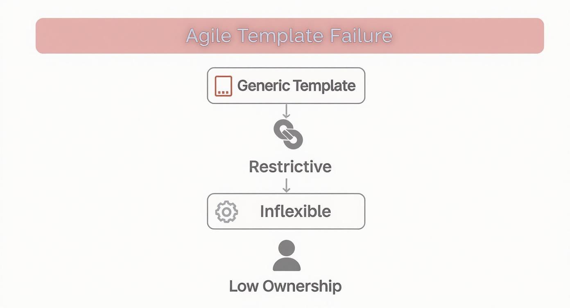Click the three dots inside the red icon
Image resolution: width=570 pixels, height=308 pixels.
click(x=223, y=92)
